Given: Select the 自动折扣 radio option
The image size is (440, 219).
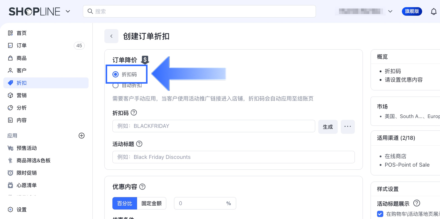Looking at the screenshot, I should [x=116, y=85].
